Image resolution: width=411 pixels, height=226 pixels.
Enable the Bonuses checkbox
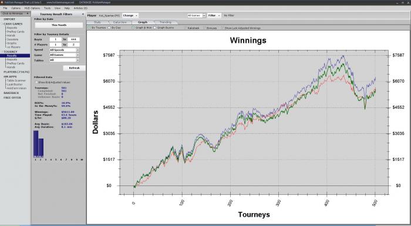[204, 28]
